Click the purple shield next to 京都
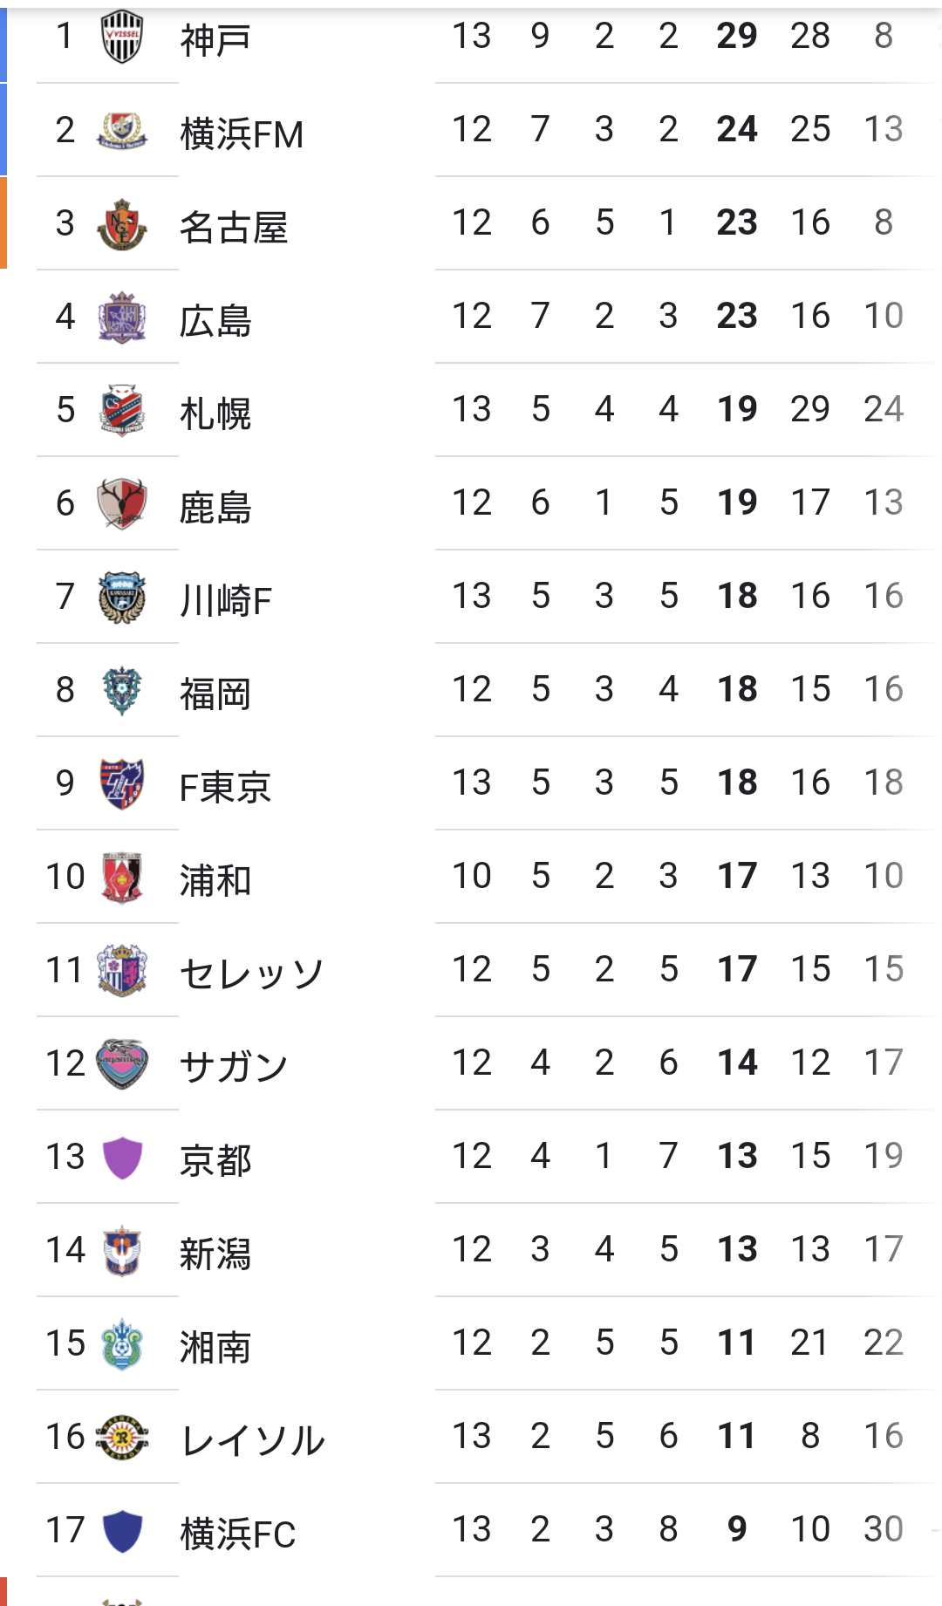The width and height of the screenshot is (942, 1606). click(x=122, y=1158)
